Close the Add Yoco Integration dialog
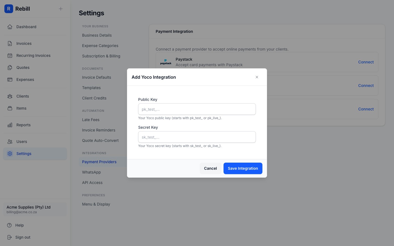 (x=257, y=77)
